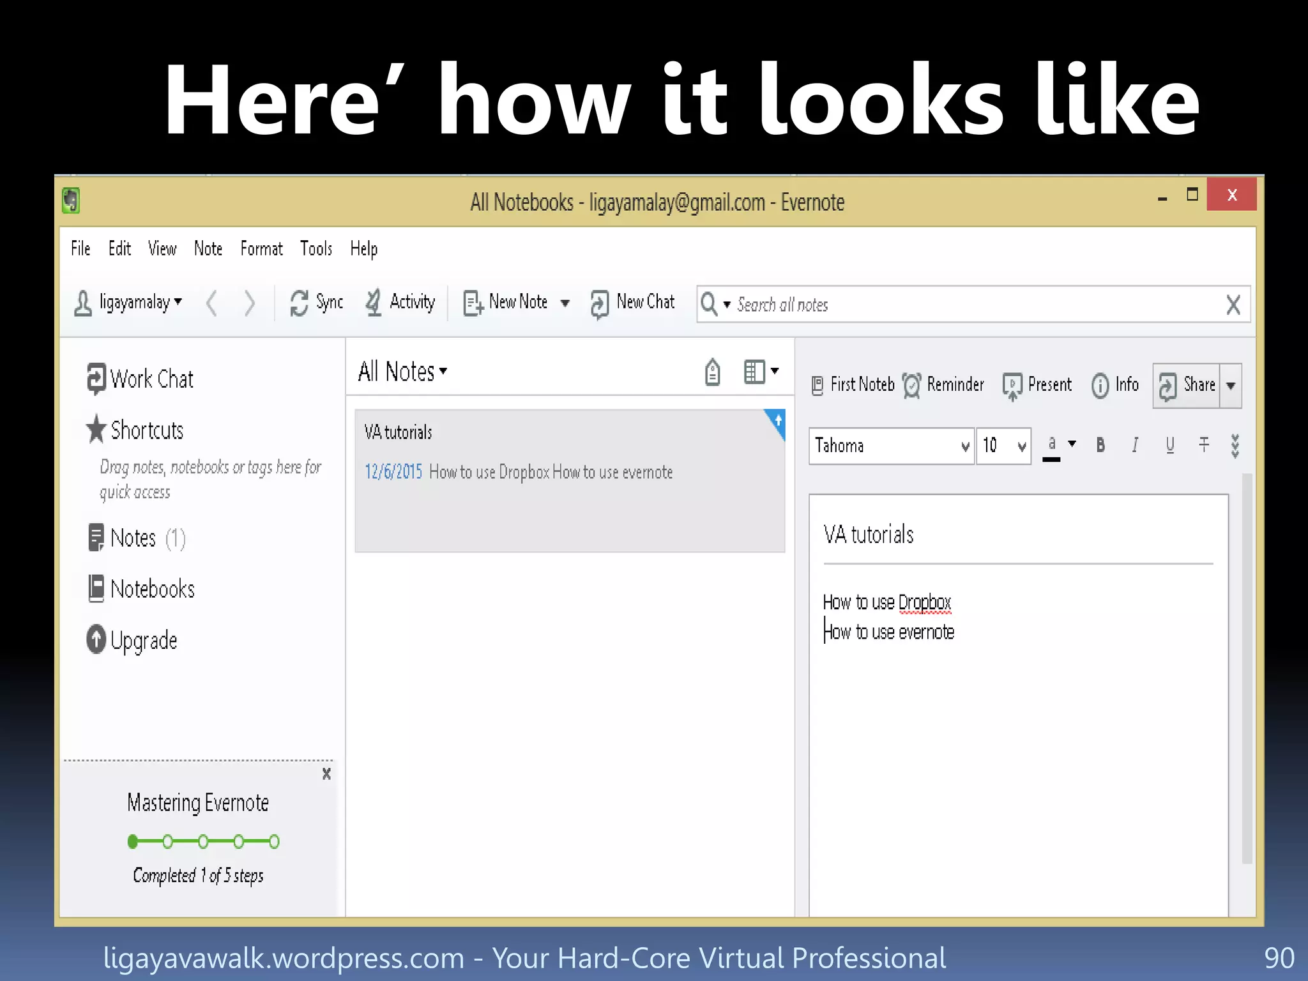Click the Share button

[x=1187, y=385]
